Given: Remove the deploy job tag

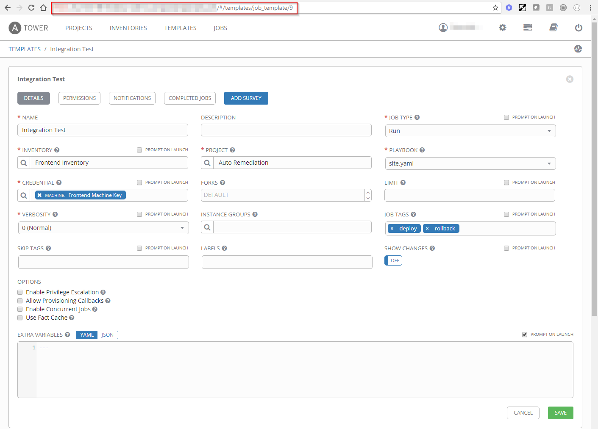Looking at the screenshot, I should tap(392, 229).
